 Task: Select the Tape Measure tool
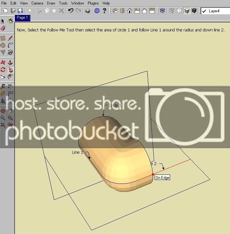pyautogui.click(x=3, y=86)
